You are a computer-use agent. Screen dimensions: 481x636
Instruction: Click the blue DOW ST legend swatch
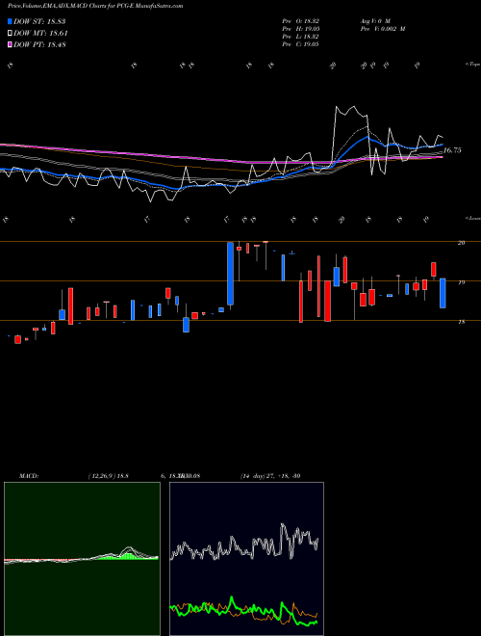pyautogui.click(x=10, y=21)
